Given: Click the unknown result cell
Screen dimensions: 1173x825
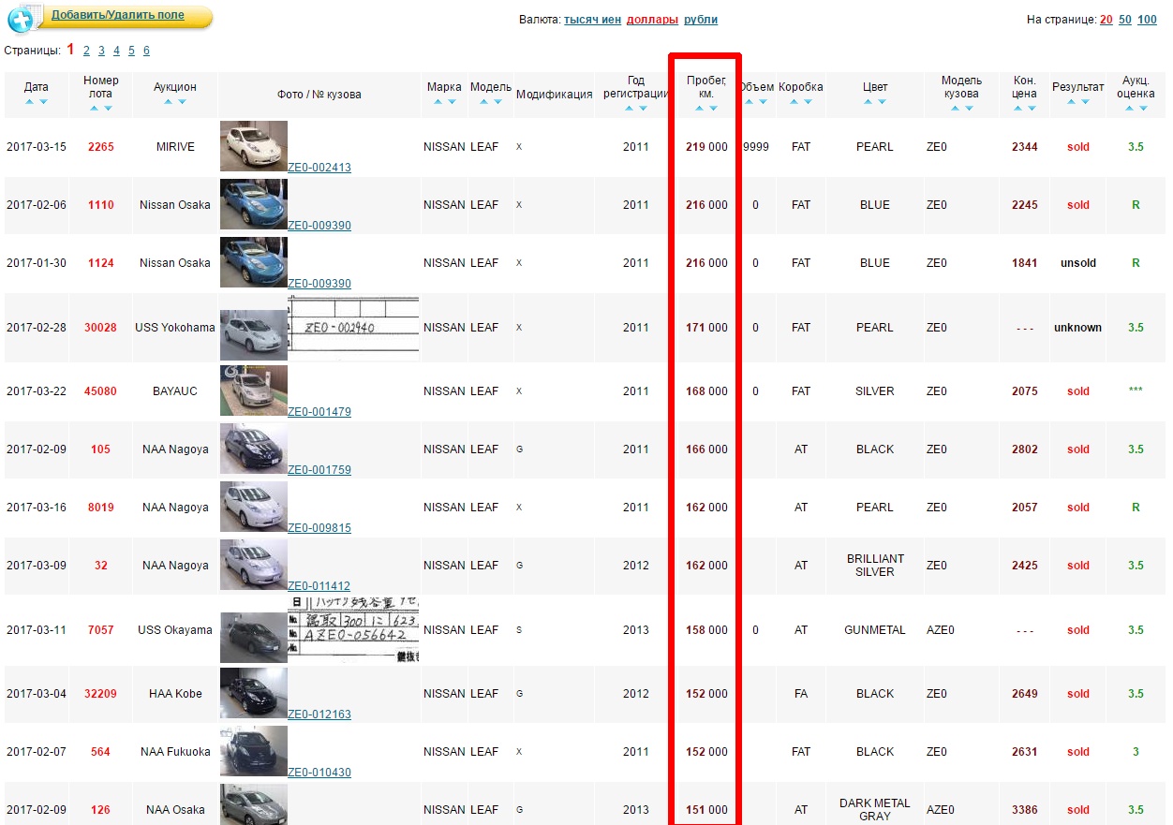Looking at the screenshot, I should point(1077,328).
